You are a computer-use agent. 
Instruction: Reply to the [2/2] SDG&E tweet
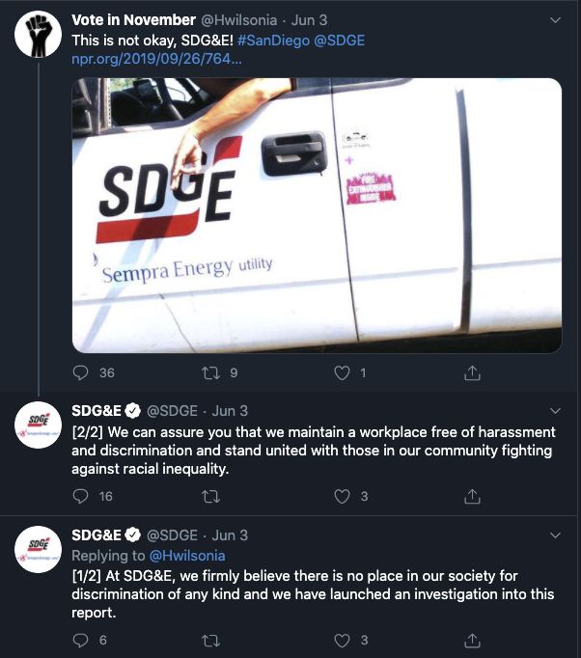[80, 496]
